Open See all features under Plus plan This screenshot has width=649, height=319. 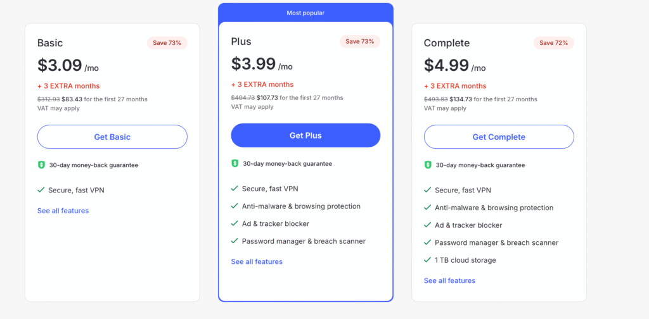pyautogui.click(x=257, y=261)
